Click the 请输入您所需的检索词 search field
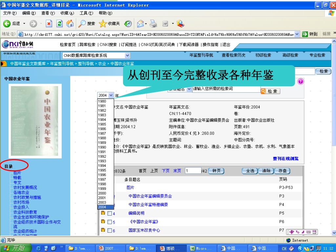The image size is (336, 252). pos(226,89)
